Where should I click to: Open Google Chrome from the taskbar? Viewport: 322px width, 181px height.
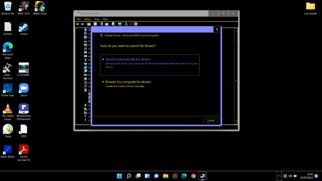pos(193,176)
